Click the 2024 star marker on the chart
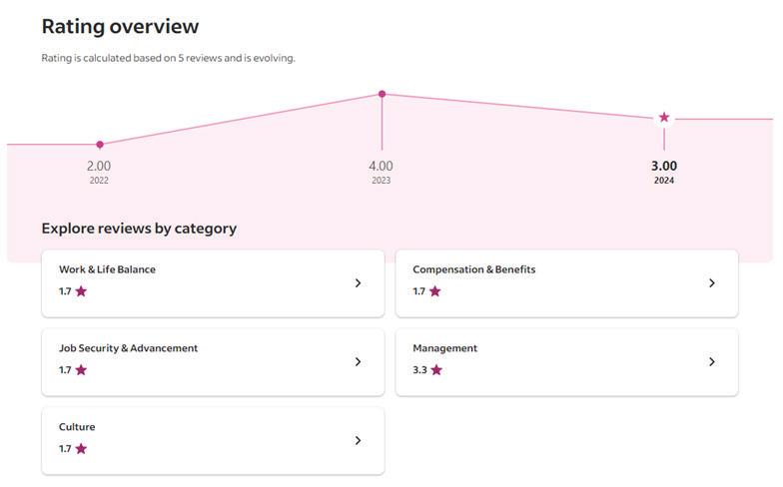Viewport: 783px width, 487px height. tap(664, 118)
